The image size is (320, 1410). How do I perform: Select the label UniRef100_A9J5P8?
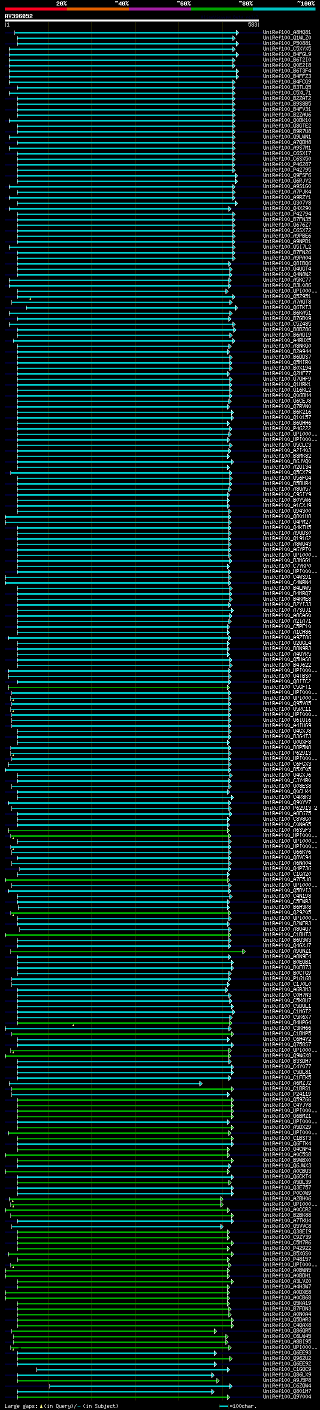pos(287,1380)
